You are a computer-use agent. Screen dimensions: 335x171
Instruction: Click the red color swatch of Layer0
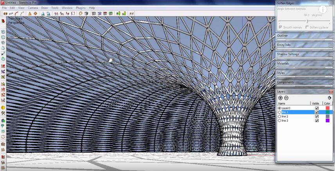[x=328, y=108]
